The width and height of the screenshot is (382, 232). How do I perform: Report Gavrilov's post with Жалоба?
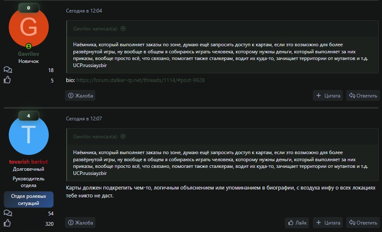click(x=80, y=95)
